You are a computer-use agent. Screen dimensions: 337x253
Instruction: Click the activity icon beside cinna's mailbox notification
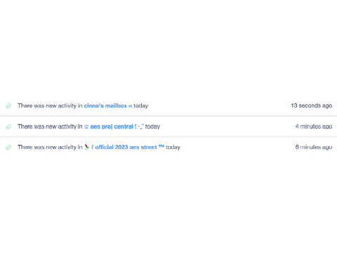tap(8, 106)
